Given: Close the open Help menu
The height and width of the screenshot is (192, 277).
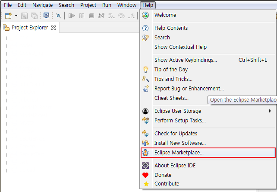Looking at the screenshot, I should coord(148,5).
